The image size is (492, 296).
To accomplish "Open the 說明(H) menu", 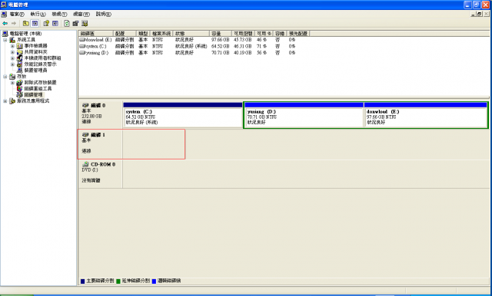I will (x=104, y=14).
